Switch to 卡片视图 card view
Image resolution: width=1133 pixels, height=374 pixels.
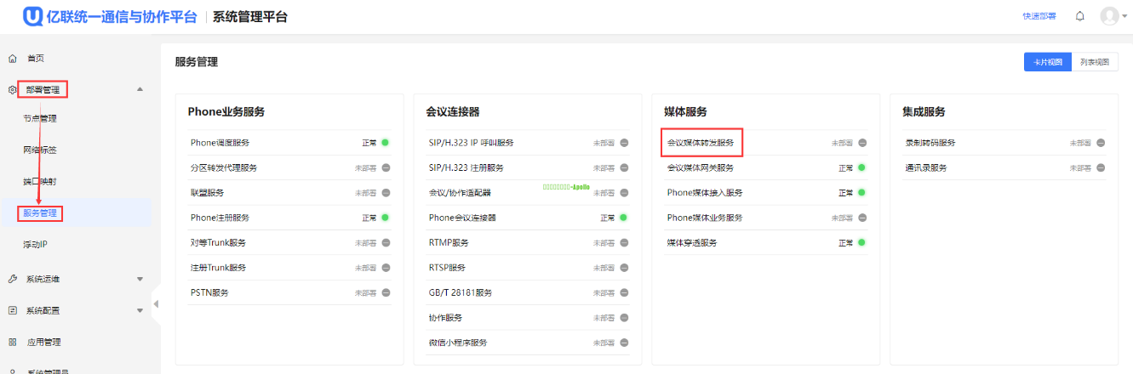(1047, 62)
